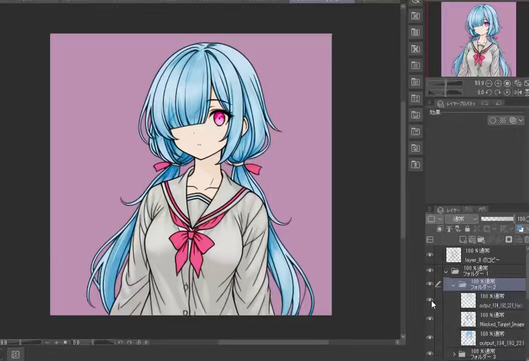Create new vector layer icon
This screenshot has width=529, height=361.
point(472,240)
